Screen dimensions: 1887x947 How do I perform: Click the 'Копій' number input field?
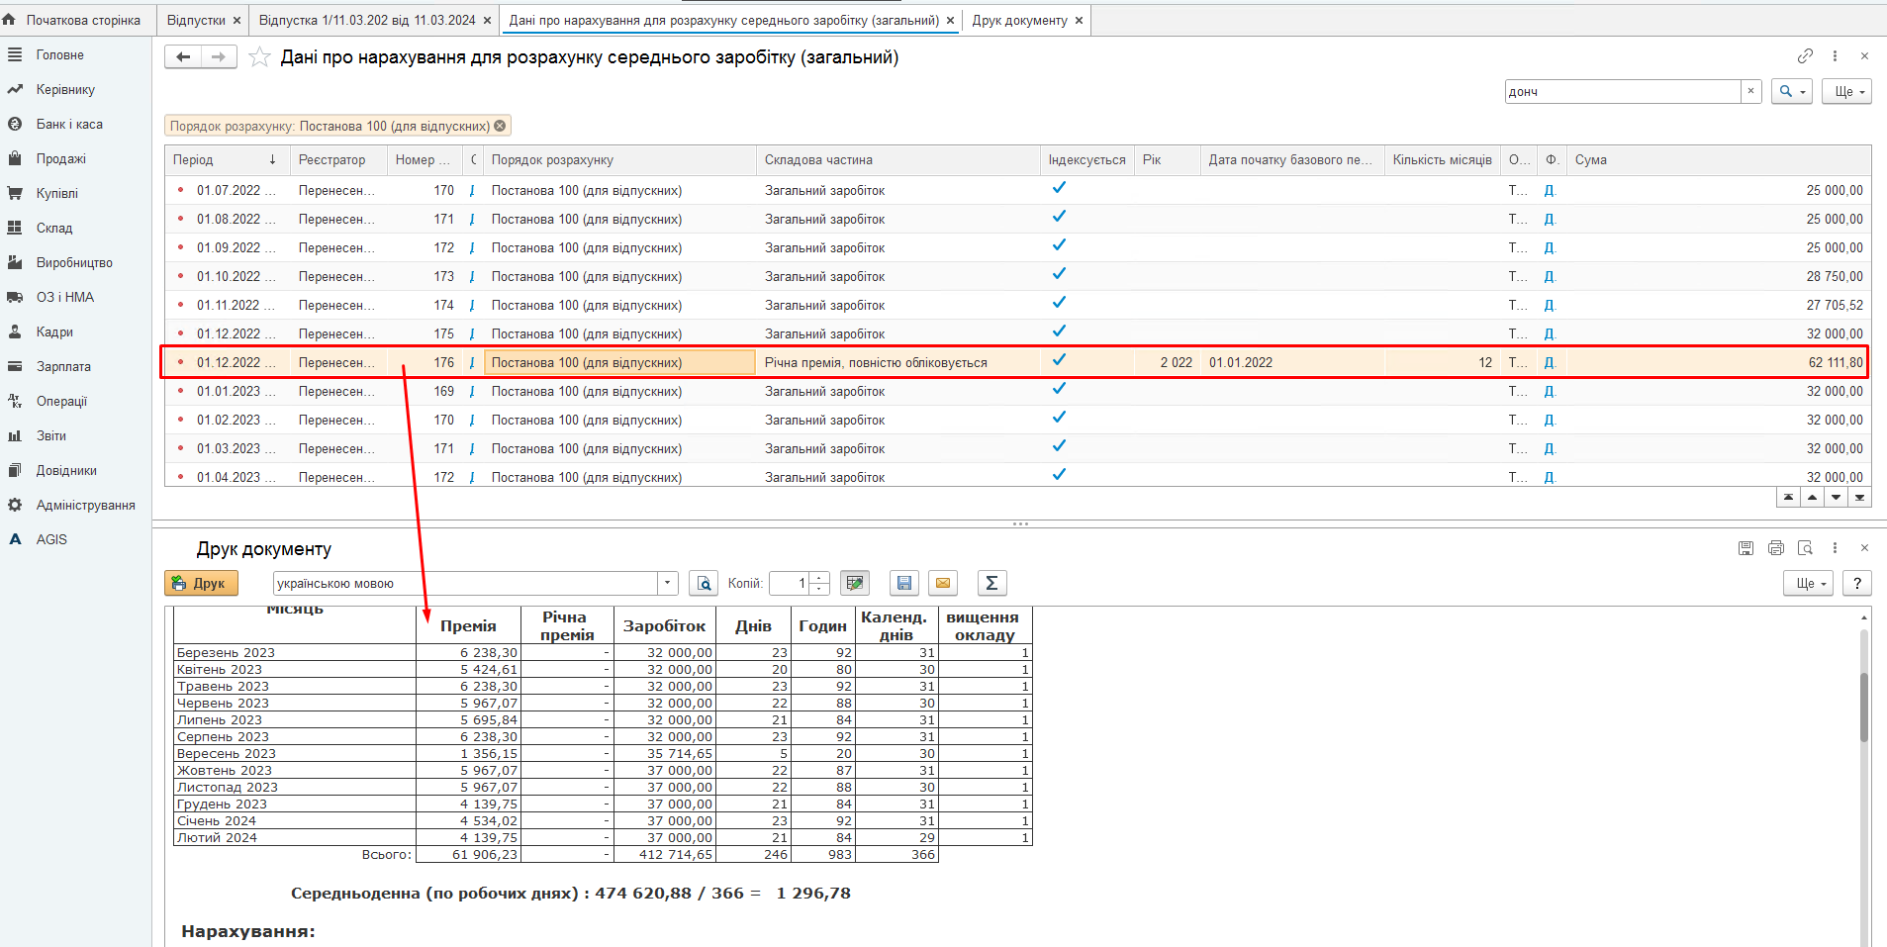[789, 584]
